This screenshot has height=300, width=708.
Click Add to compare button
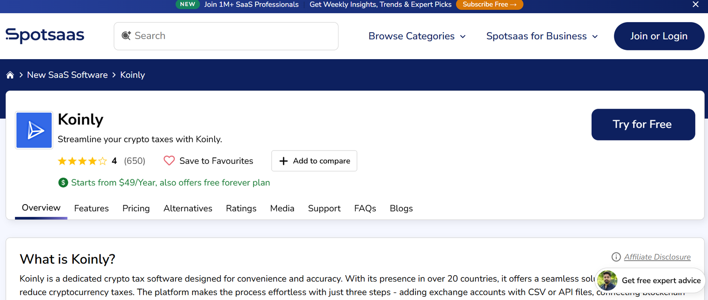click(x=314, y=161)
